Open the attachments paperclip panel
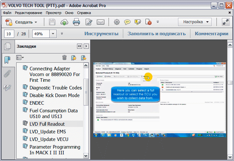The image size is (234, 161). tap(7, 74)
